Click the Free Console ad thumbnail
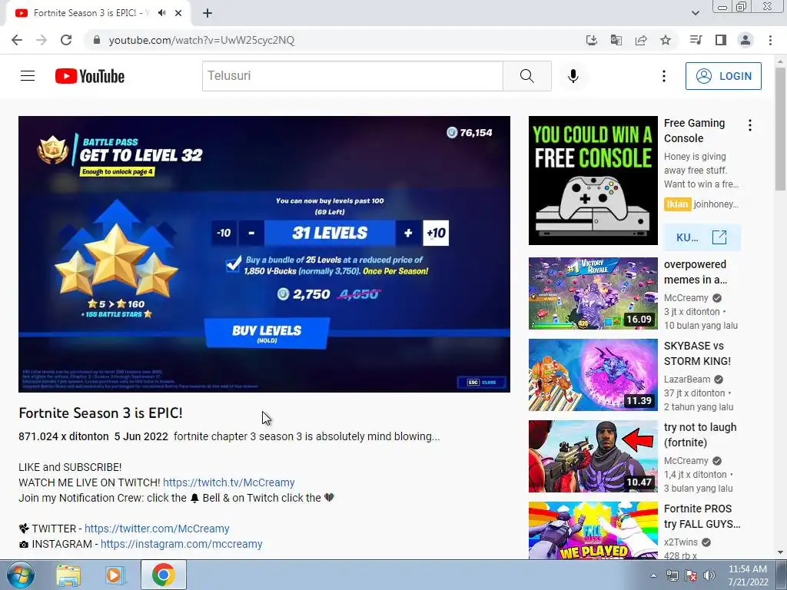Viewport: 787px width, 590px height. (x=593, y=181)
